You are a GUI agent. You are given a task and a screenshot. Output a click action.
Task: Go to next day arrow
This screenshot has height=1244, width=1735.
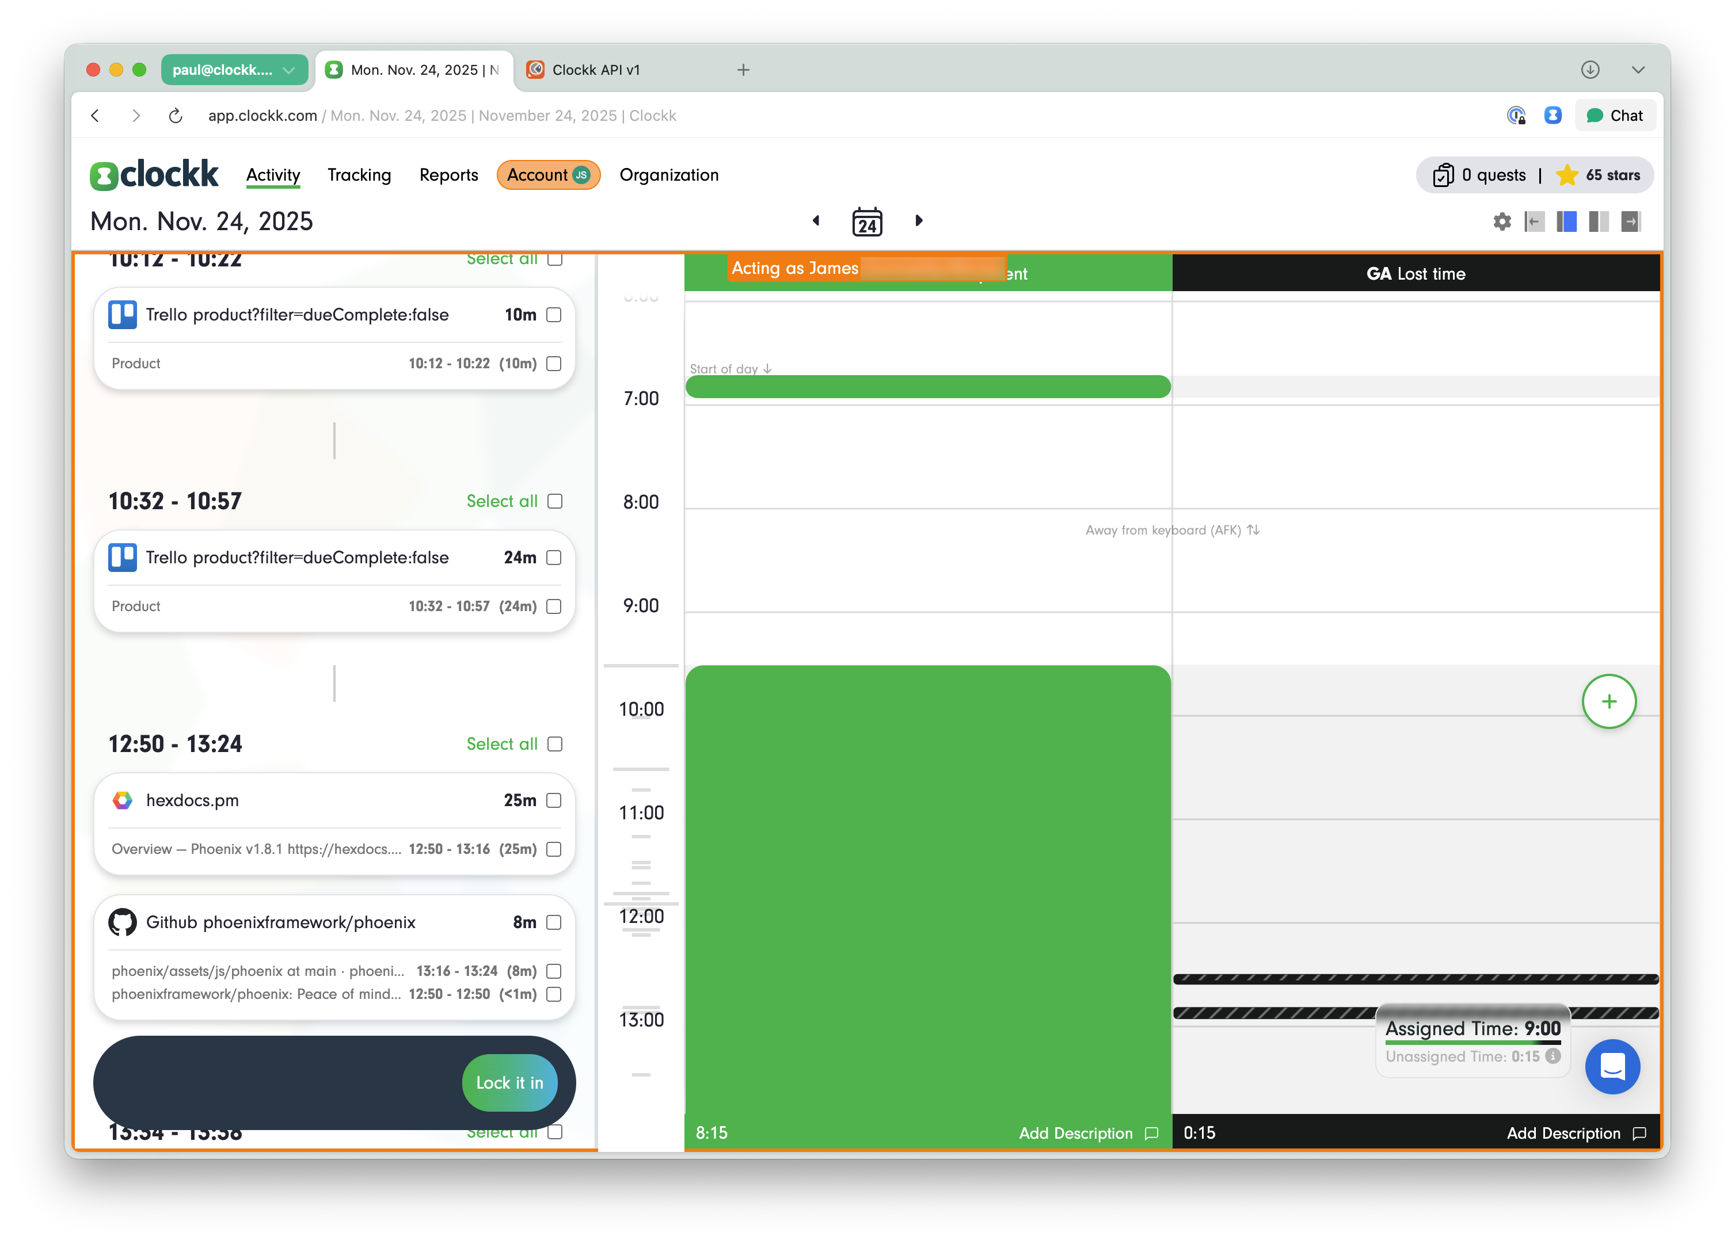[919, 221]
